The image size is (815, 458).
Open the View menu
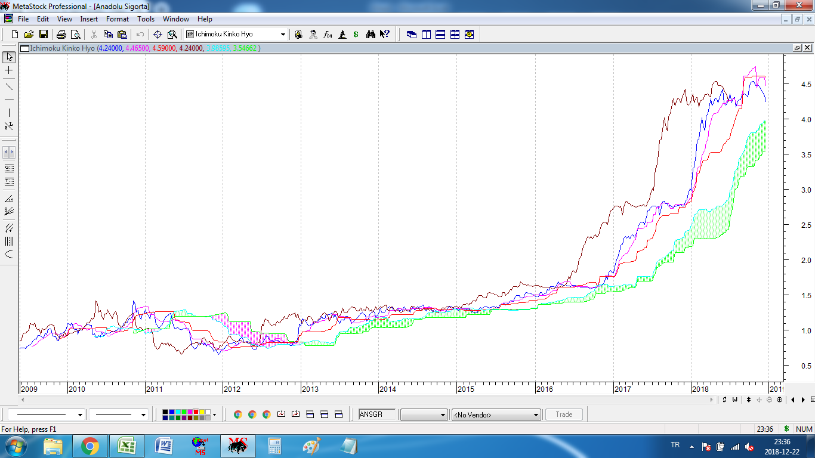coord(64,19)
